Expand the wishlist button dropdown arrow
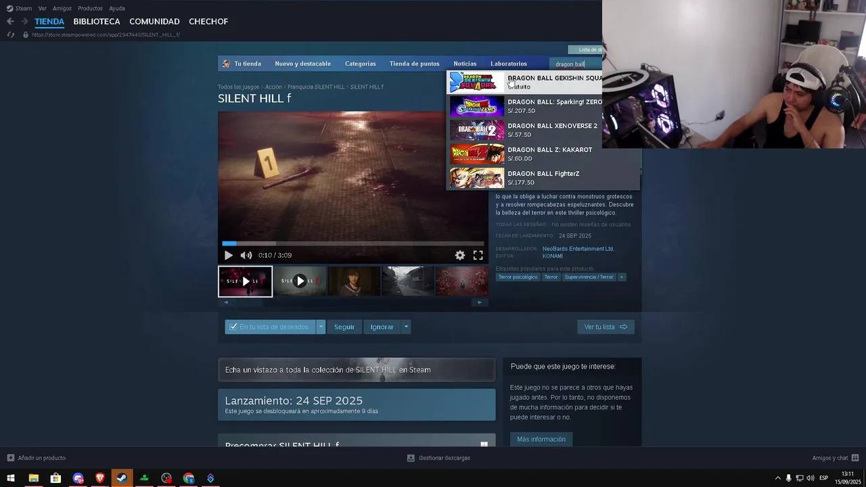 pos(321,327)
